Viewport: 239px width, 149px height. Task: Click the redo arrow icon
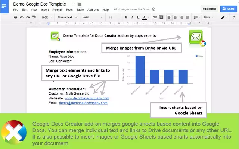point(27,17)
